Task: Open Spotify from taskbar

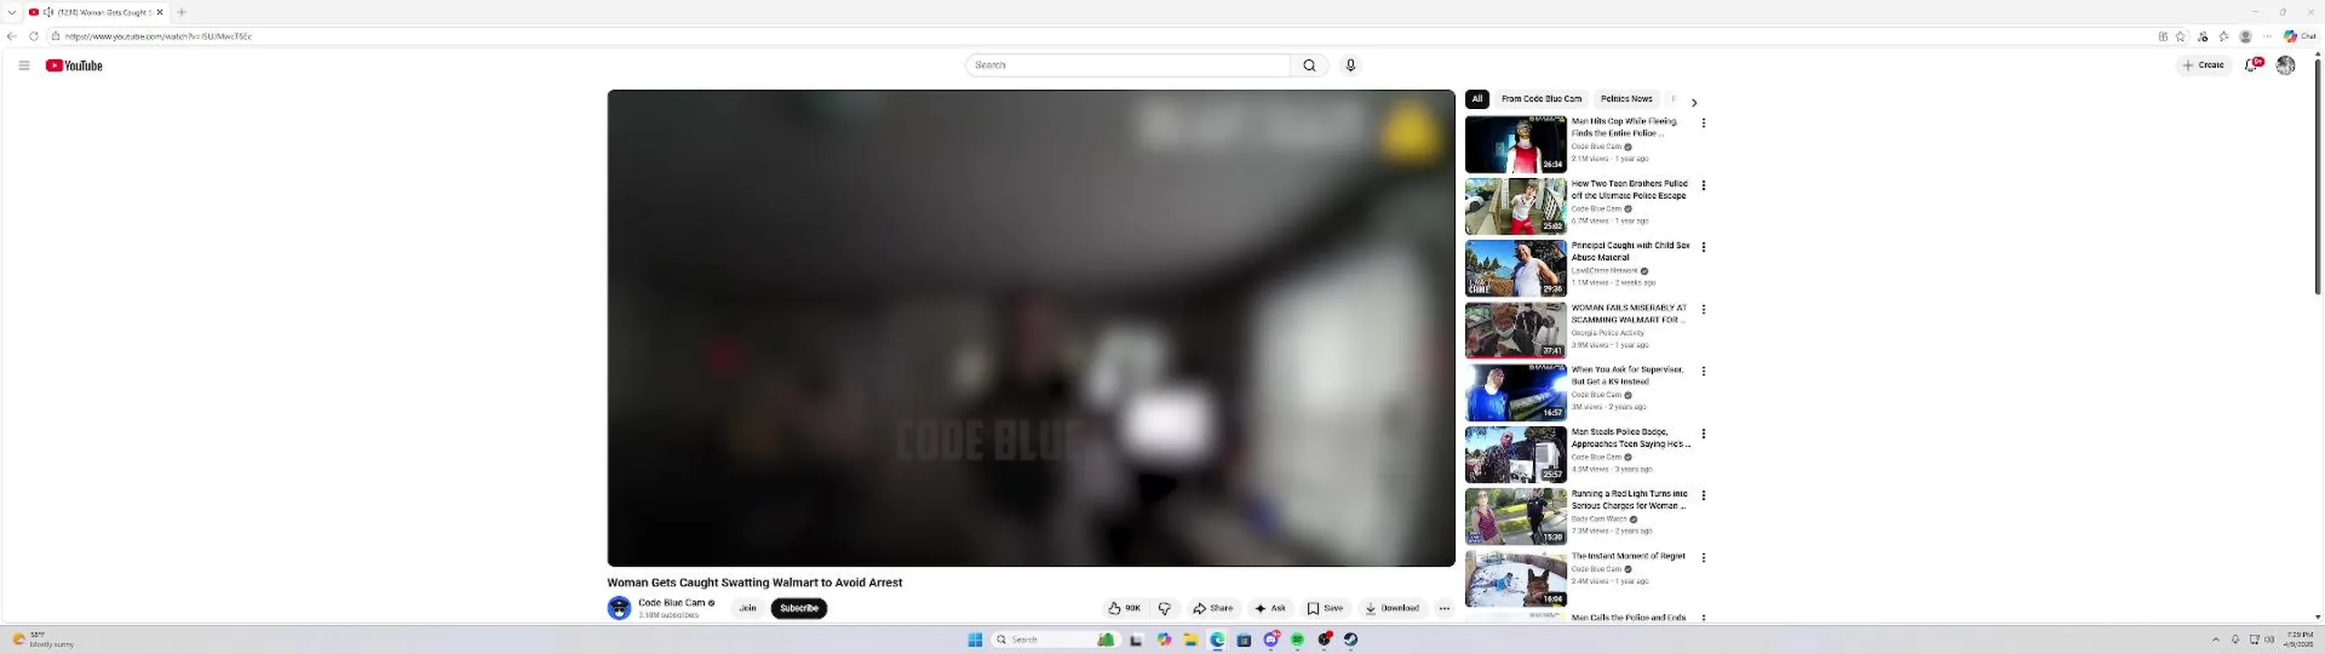Action: click(1298, 639)
